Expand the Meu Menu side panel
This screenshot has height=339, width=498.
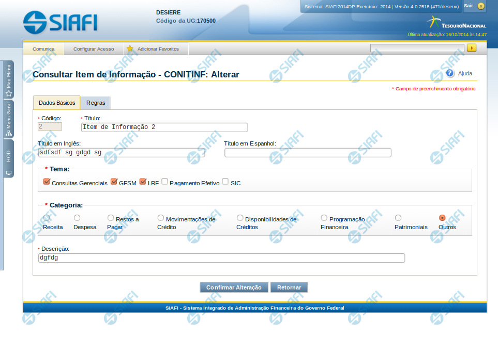9,80
